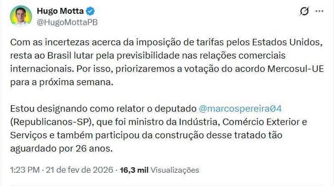Click Hugo Motta's profile avatar
Image resolution: width=334 pixels, height=186 pixels.
click(21, 16)
